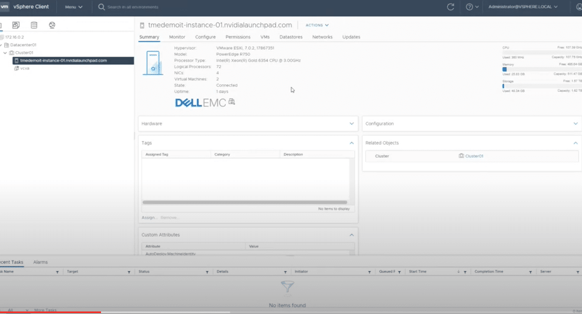Image resolution: width=582 pixels, height=314 pixels.
Task: Click Assign... in the Tags panel
Action: [x=149, y=218]
